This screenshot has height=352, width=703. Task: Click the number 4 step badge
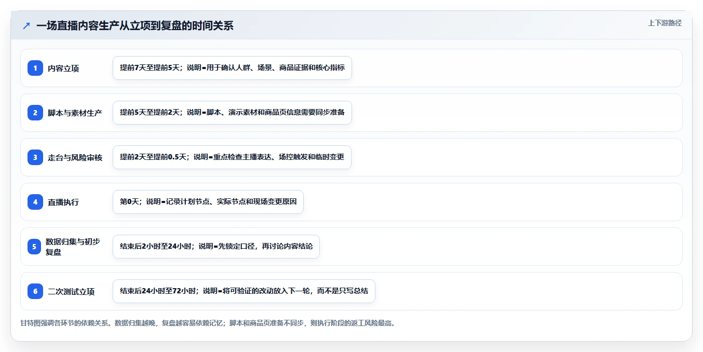pyautogui.click(x=35, y=202)
